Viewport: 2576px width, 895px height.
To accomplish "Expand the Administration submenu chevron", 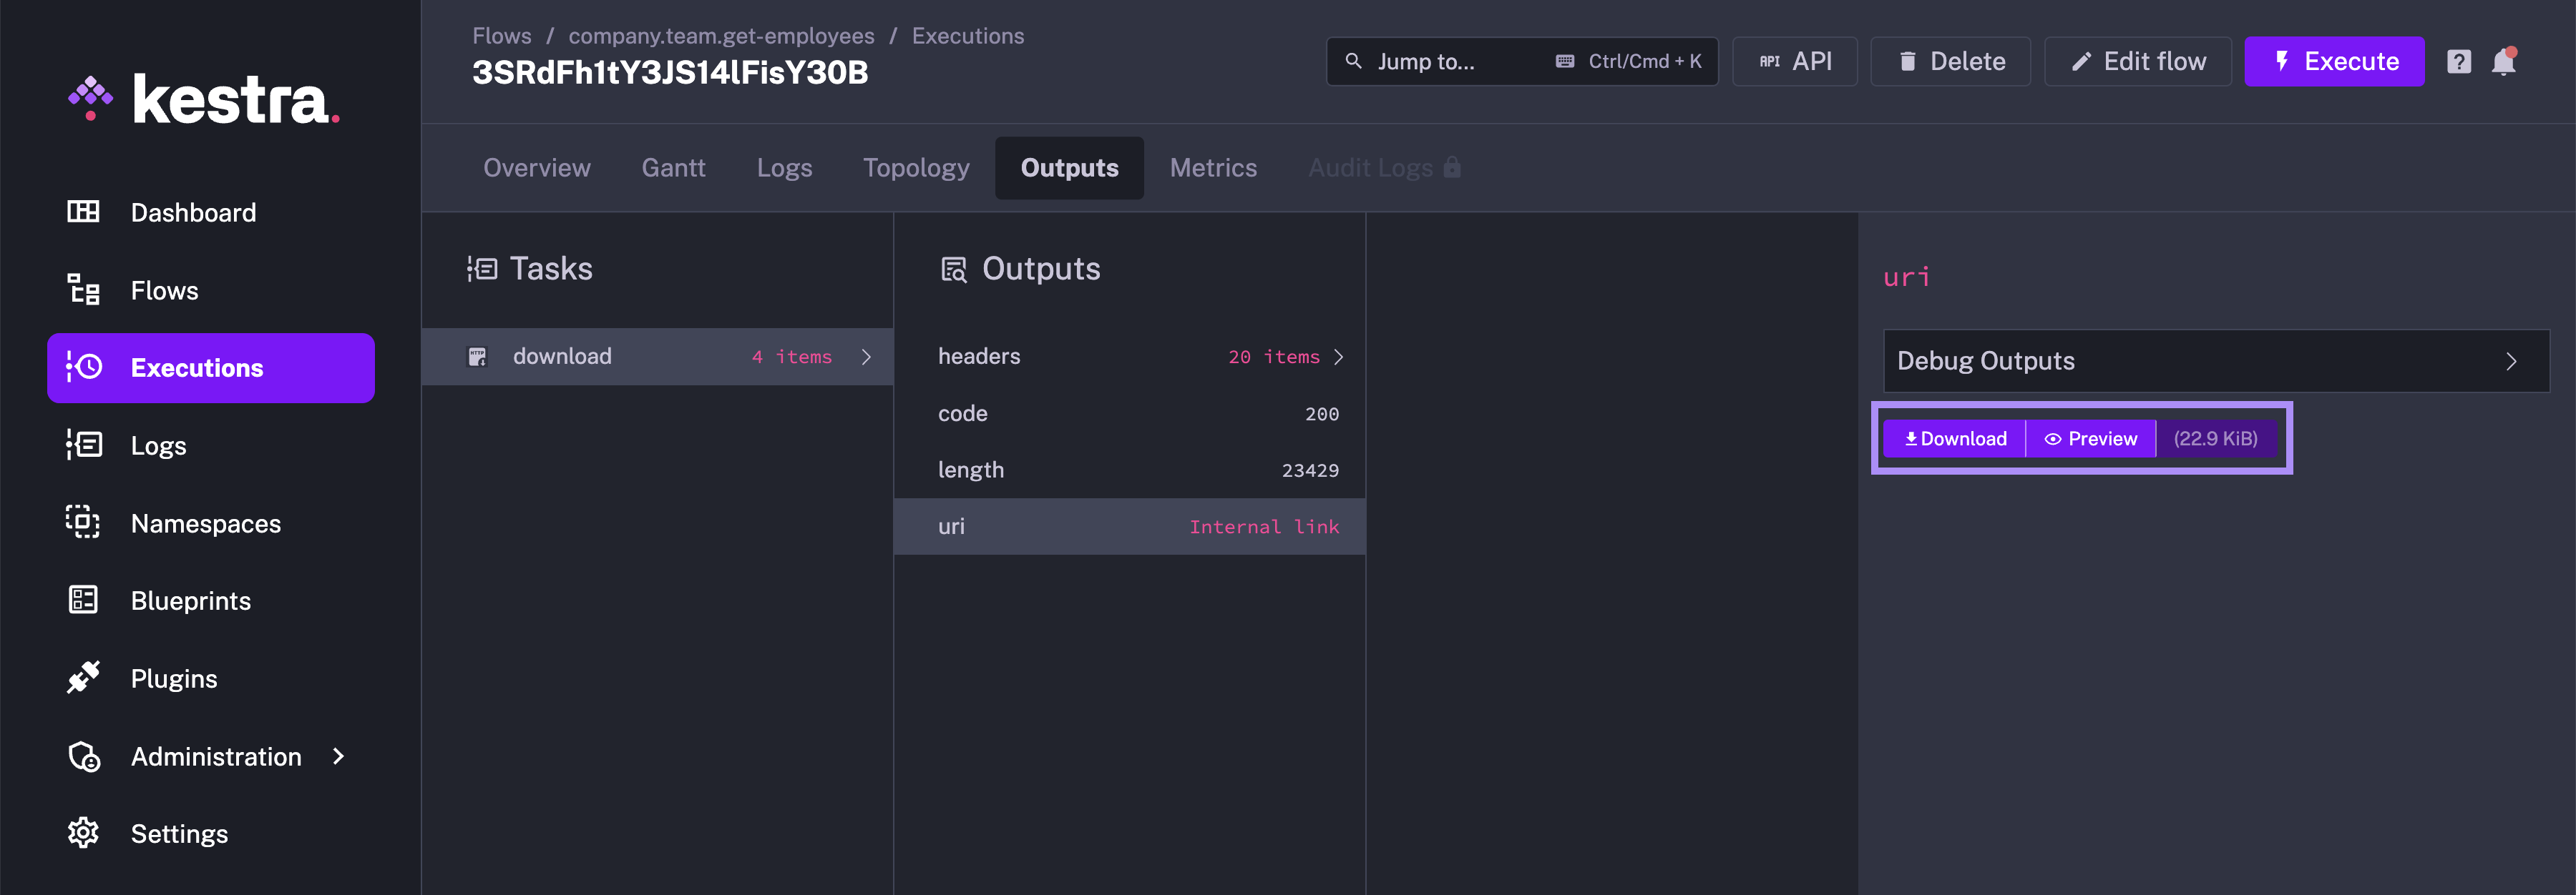I will point(338,756).
